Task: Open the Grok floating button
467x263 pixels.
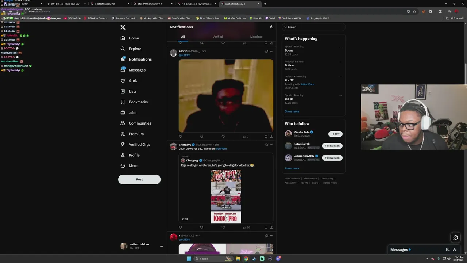Action: [455, 237]
